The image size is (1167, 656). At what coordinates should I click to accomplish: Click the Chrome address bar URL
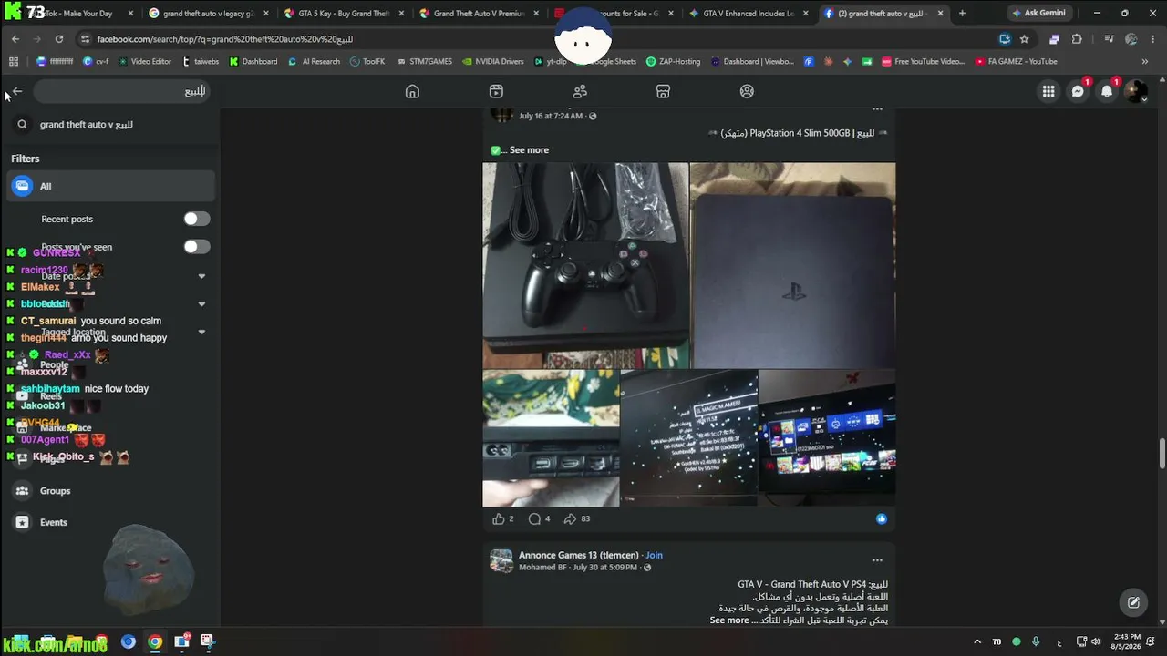click(224, 39)
